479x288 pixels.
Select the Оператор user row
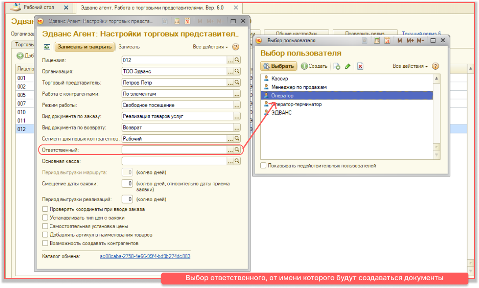click(347, 96)
